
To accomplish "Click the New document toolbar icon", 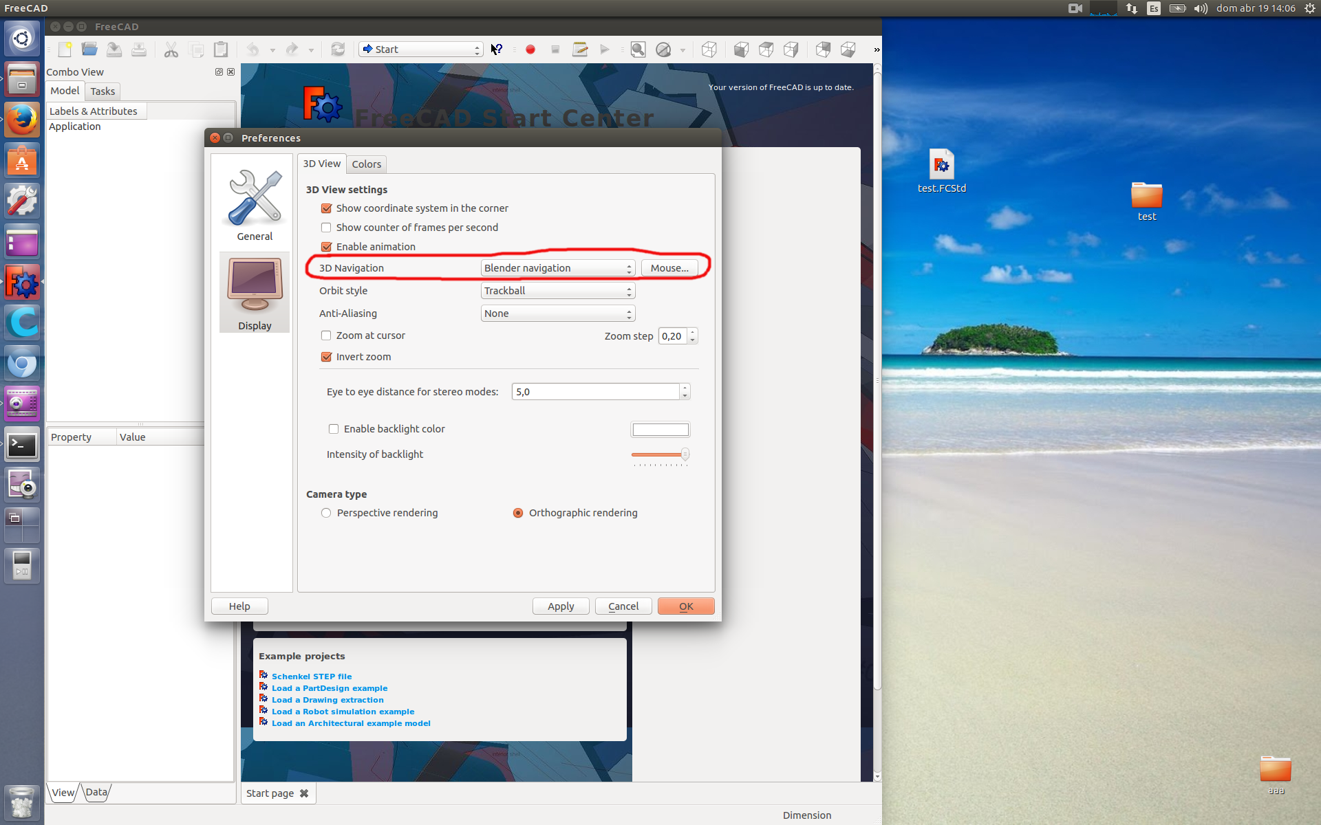I will tap(65, 49).
